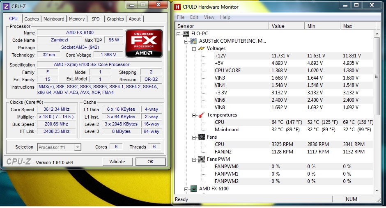386x208 pixels.
Task: Click the Validate button
Action: (117, 162)
